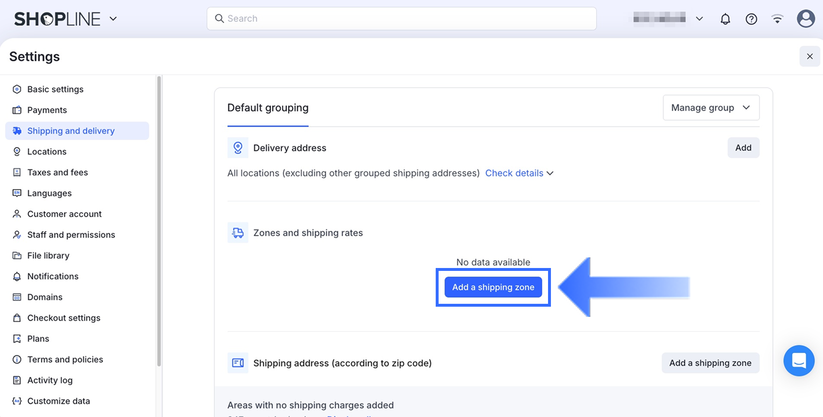Click the Search input field
This screenshot has width=823, height=417.
pos(402,18)
